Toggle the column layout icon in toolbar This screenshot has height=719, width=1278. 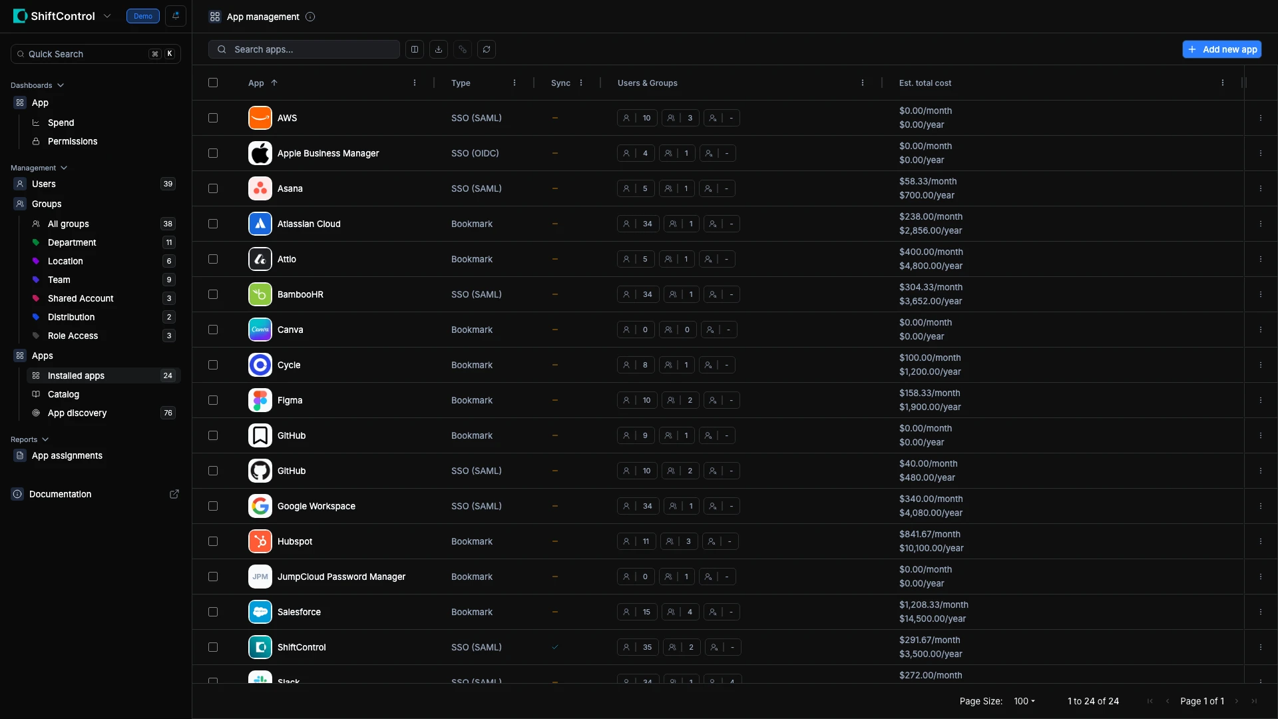[x=415, y=49]
